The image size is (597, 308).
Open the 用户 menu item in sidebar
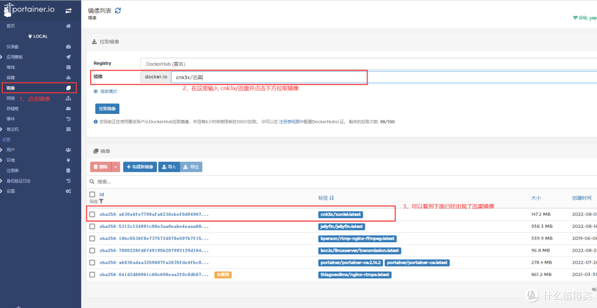coord(11,150)
